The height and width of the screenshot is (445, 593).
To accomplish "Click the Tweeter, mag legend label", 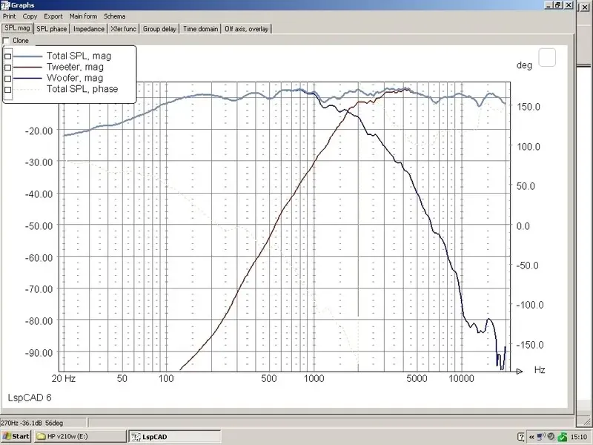I will (x=76, y=67).
